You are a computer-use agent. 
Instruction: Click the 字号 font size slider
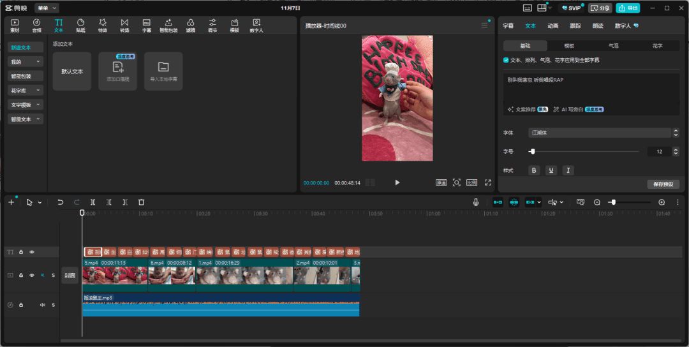tap(532, 152)
